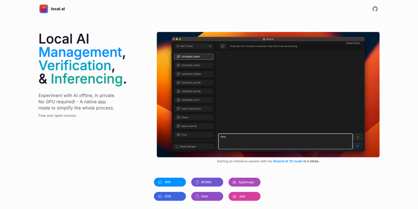Download the Apple Intel build

coord(207,196)
